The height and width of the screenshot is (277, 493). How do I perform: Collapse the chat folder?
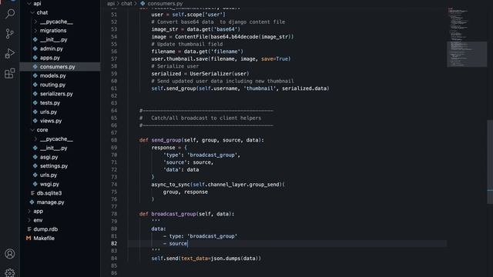(x=32, y=12)
